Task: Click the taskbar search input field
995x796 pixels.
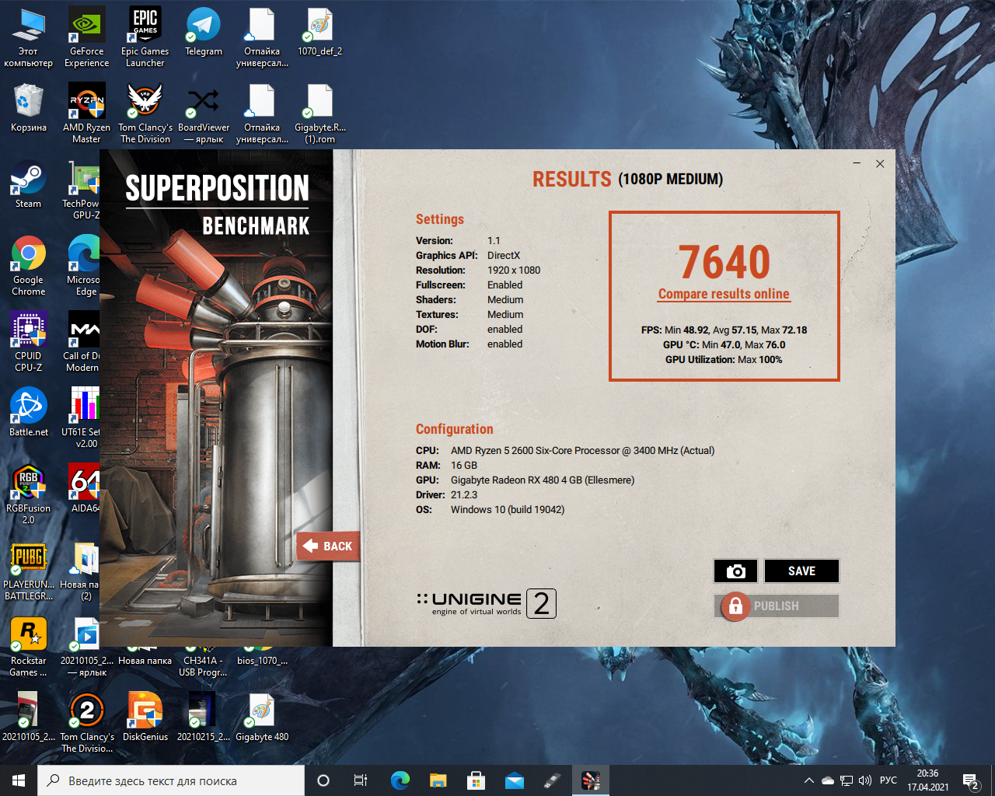Action: 171,780
